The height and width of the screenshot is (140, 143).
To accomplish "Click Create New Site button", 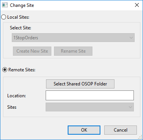I will tap(32, 51).
